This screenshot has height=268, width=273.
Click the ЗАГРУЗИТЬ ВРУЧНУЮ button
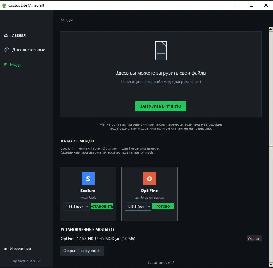[x=161, y=106]
